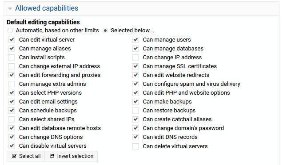
Task: Click the Select all checkmark icon
Action: (14, 156)
